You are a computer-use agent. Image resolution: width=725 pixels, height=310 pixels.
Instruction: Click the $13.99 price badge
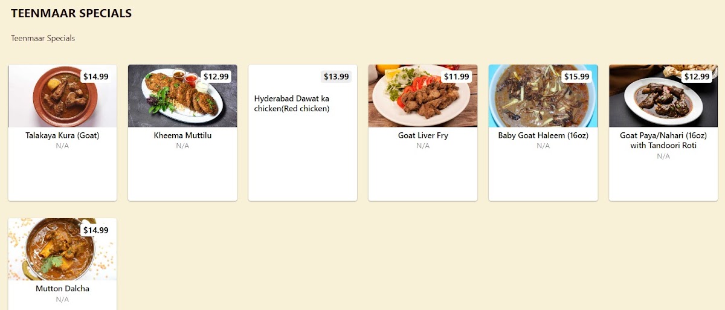click(x=336, y=77)
